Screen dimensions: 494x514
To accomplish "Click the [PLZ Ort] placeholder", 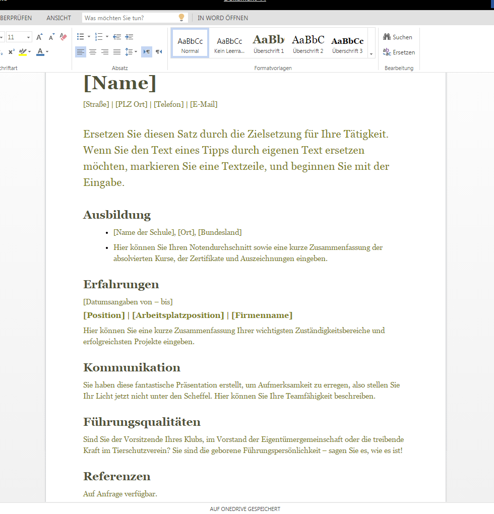I will [132, 104].
